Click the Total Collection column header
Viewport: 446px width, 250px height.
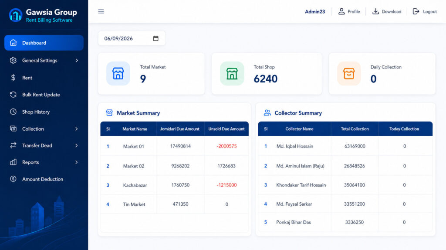355,129
